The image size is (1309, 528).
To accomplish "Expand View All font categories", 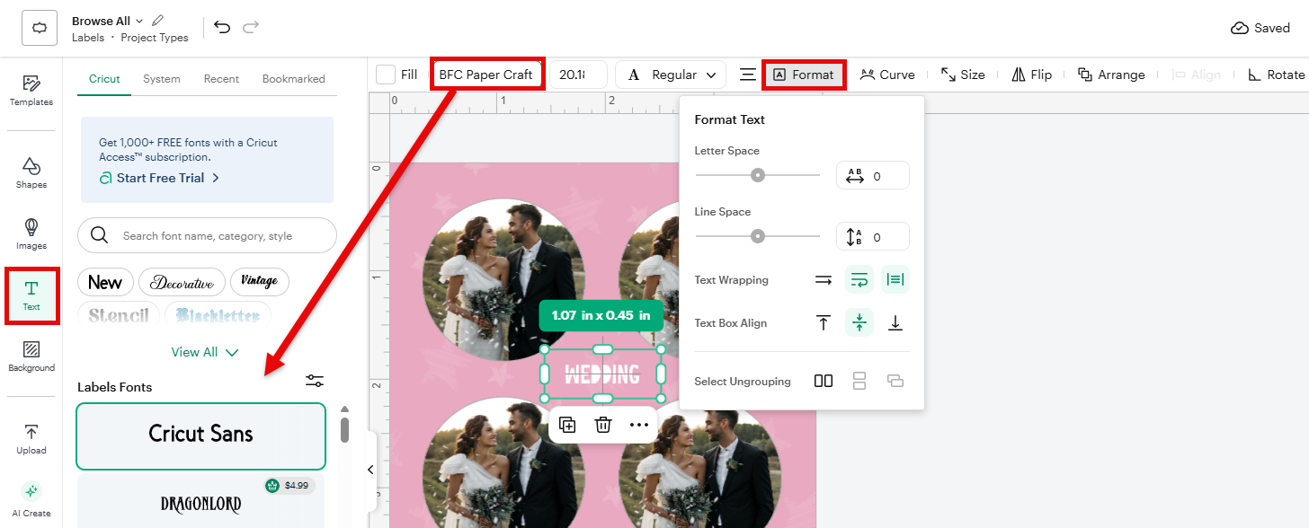I will (x=205, y=352).
